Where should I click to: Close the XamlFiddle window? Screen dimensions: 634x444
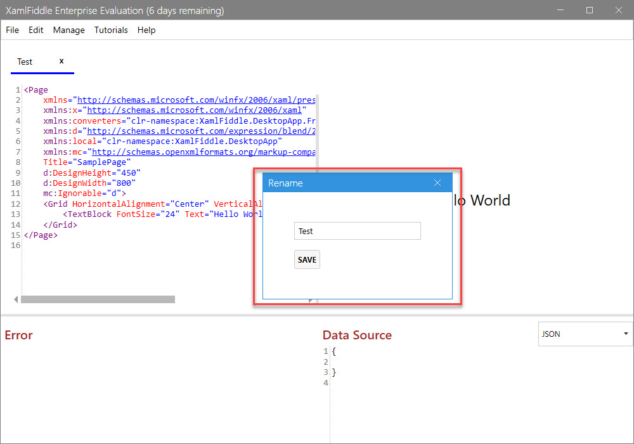click(x=619, y=10)
